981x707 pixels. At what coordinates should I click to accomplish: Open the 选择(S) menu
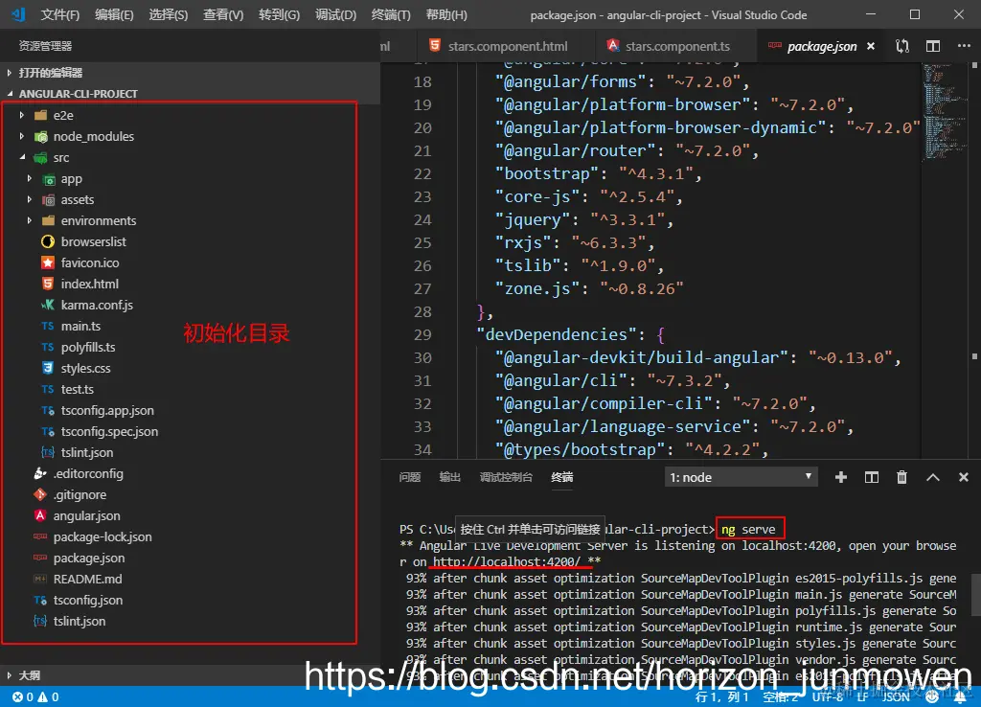[169, 14]
